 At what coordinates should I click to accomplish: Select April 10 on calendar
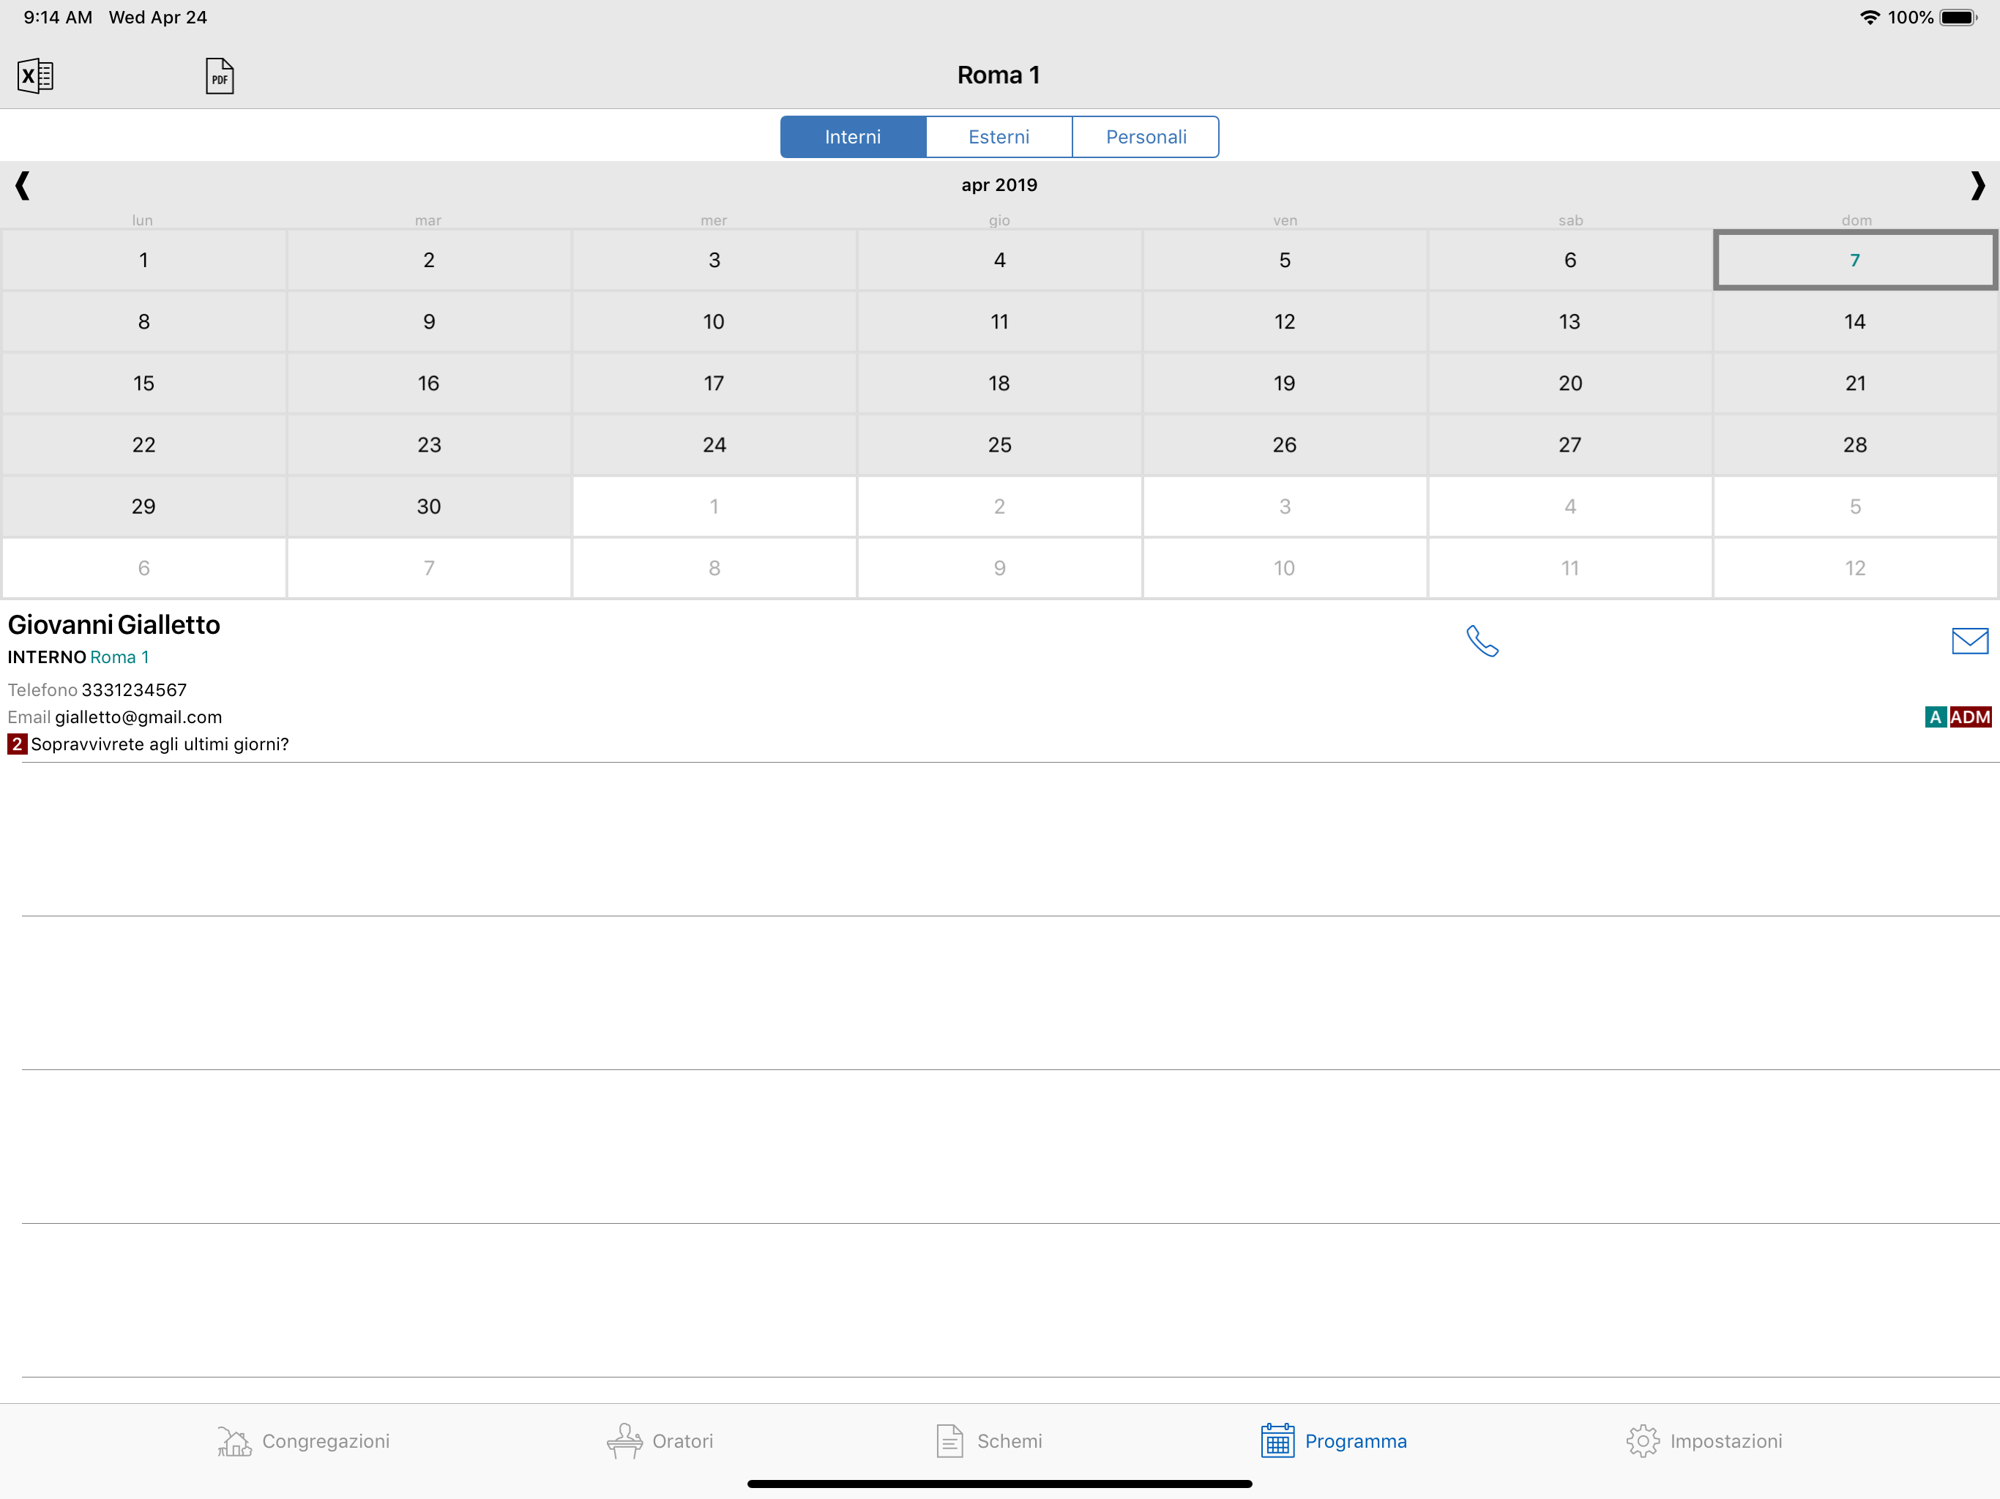pos(714,322)
